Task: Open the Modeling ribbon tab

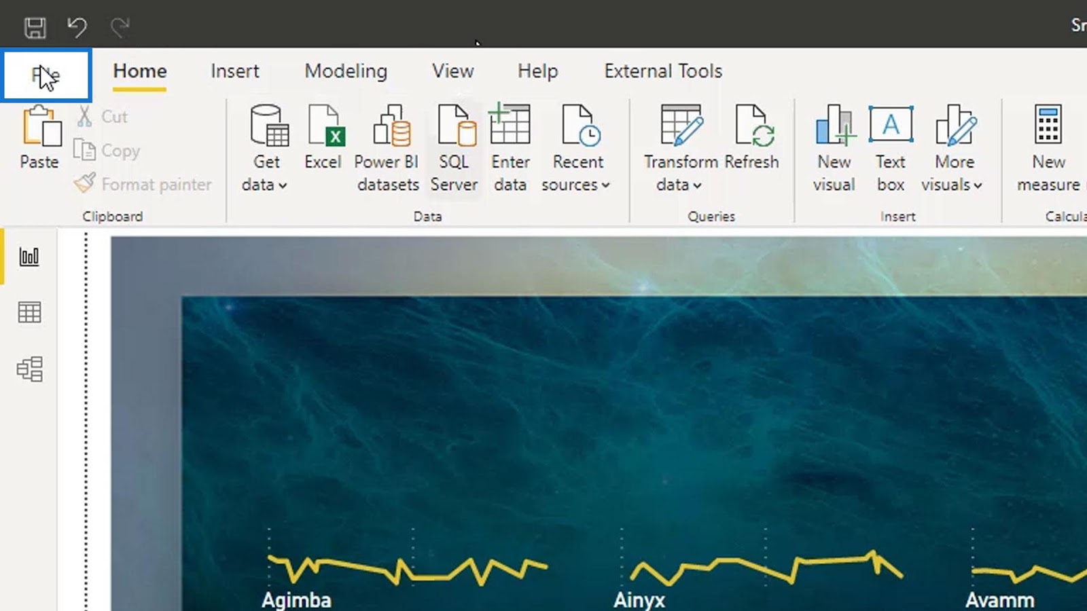Action: coord(346,71)
